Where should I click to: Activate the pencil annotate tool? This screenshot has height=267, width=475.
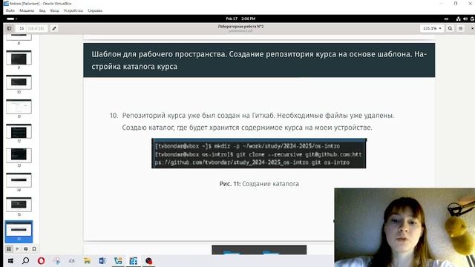click(x=54, y=28)
